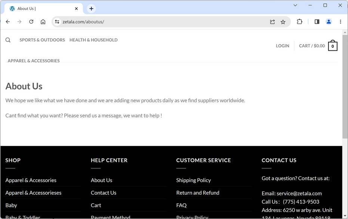Image resolution: width=348 pixels, height=219 pixels.
Task: Open the split screen browser icon
Action: point(317,22)
